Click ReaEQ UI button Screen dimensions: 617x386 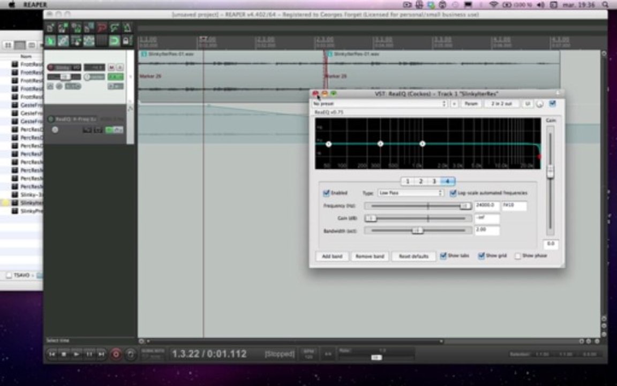(x=527, y=103)
